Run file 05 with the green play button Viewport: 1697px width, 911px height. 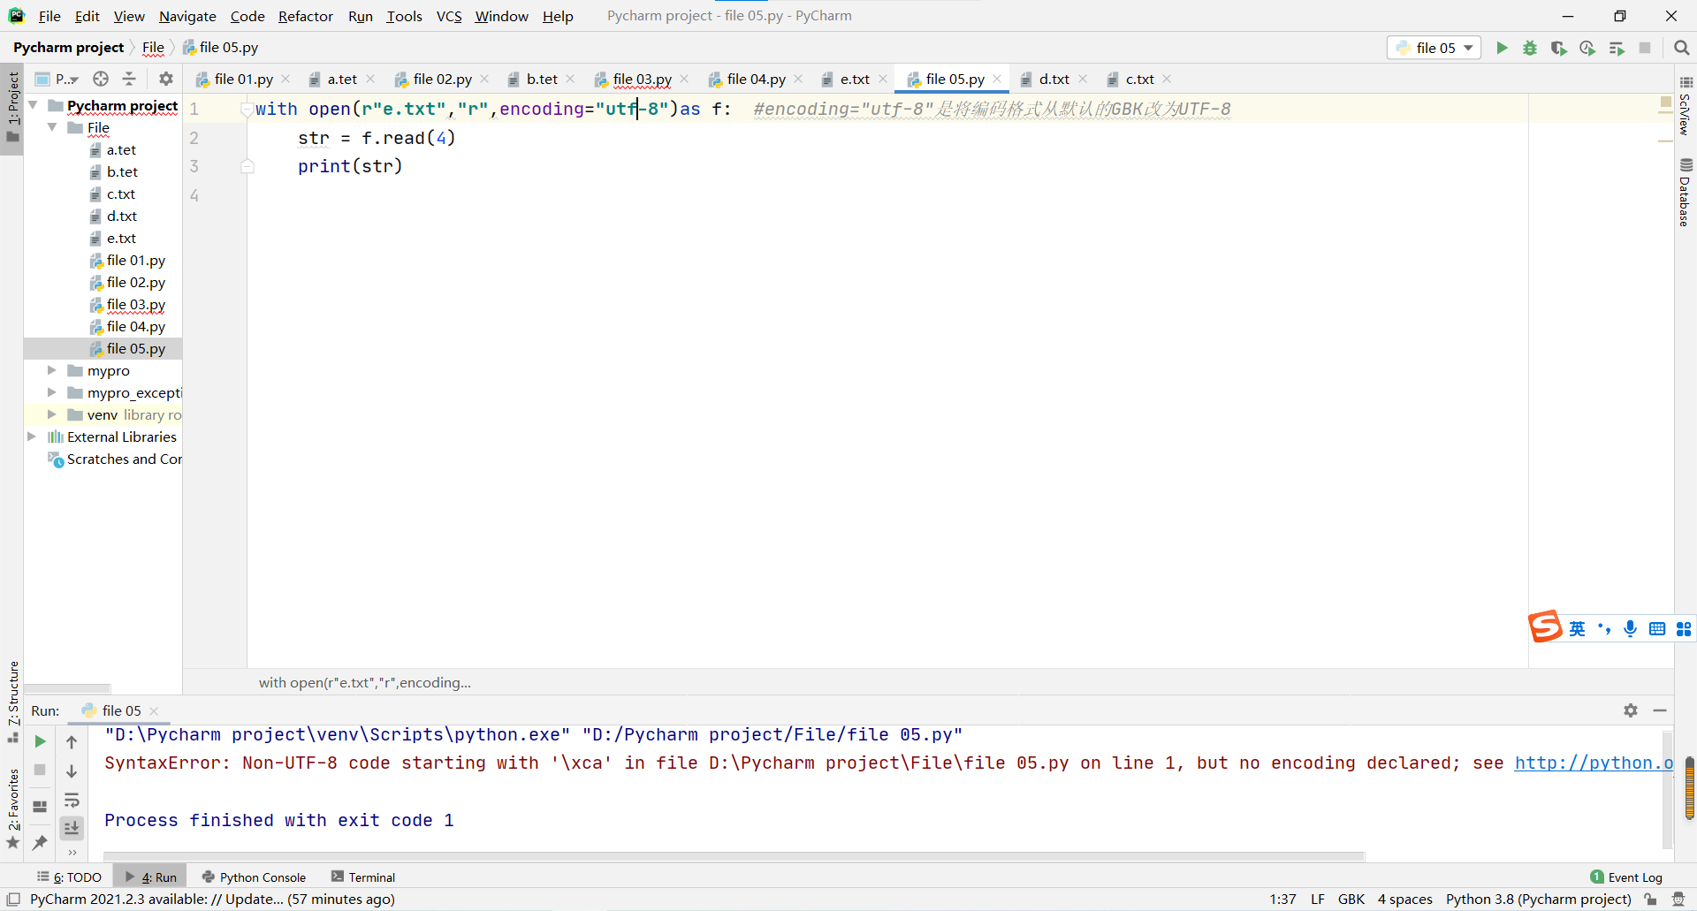[1502, 48]
